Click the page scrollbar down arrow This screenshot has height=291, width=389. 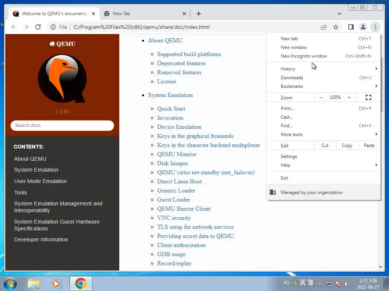coord(380,267)
